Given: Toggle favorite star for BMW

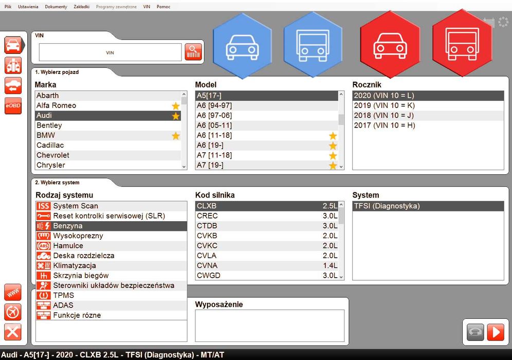Looking at the screenshot, I should (176, 136).
